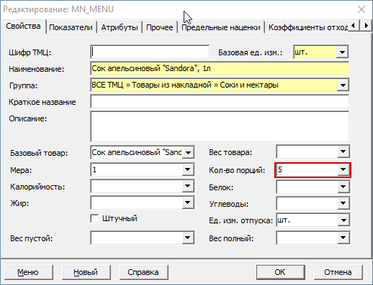Click the Вес товара value field

(307, 151)
